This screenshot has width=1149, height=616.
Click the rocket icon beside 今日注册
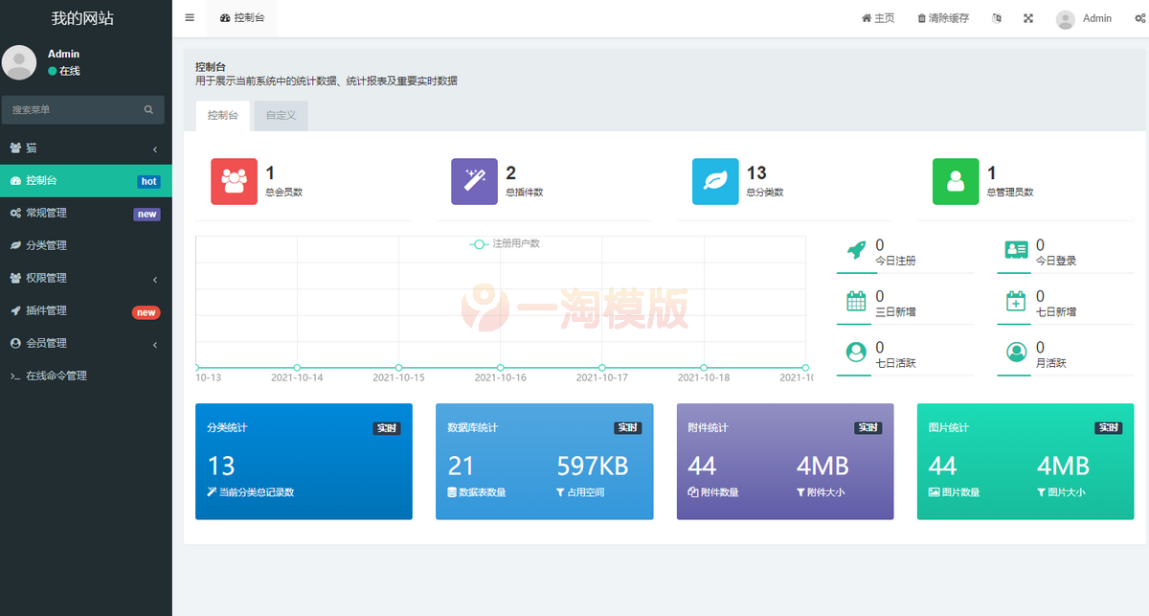854,246
